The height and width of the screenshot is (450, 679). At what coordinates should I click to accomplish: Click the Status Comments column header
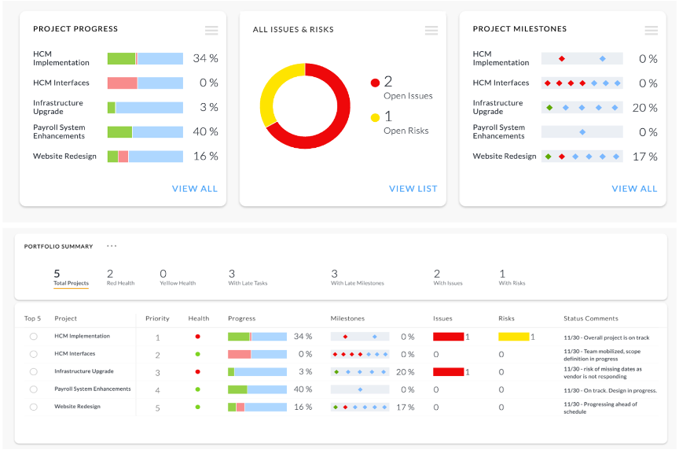tap(591, 318)
